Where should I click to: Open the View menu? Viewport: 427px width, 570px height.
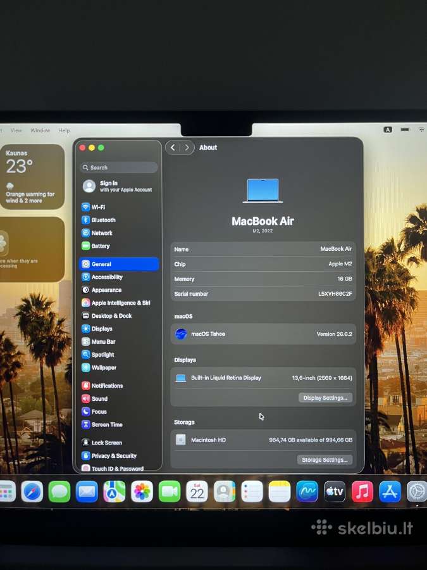(x=16, y=130)
